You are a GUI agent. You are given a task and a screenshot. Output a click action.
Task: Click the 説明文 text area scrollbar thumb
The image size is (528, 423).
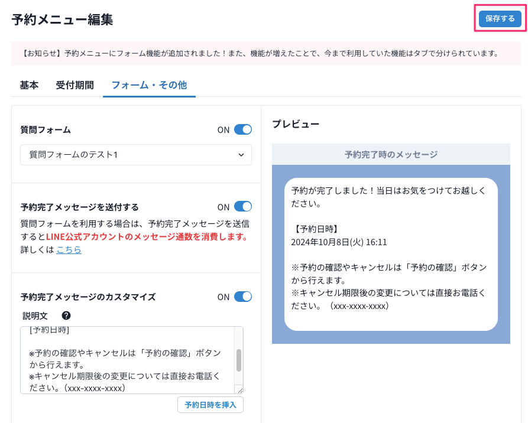click(x=239, y=360)
